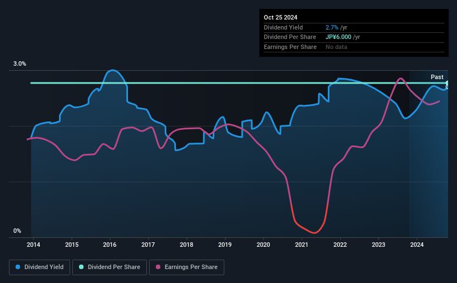Toggle the Dividend Yield legend button
This screenshot has height=283, width=457.
(40, 267)
